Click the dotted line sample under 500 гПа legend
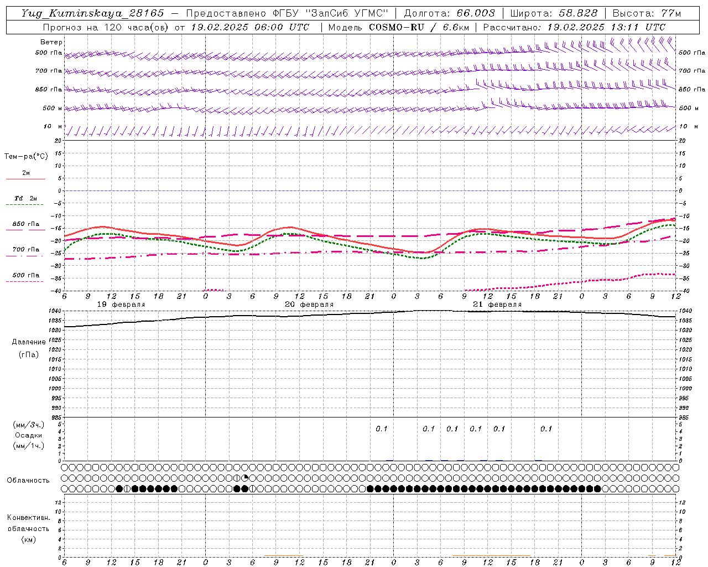The width and height of the screenshot is (708, 567). click(25, 282)
